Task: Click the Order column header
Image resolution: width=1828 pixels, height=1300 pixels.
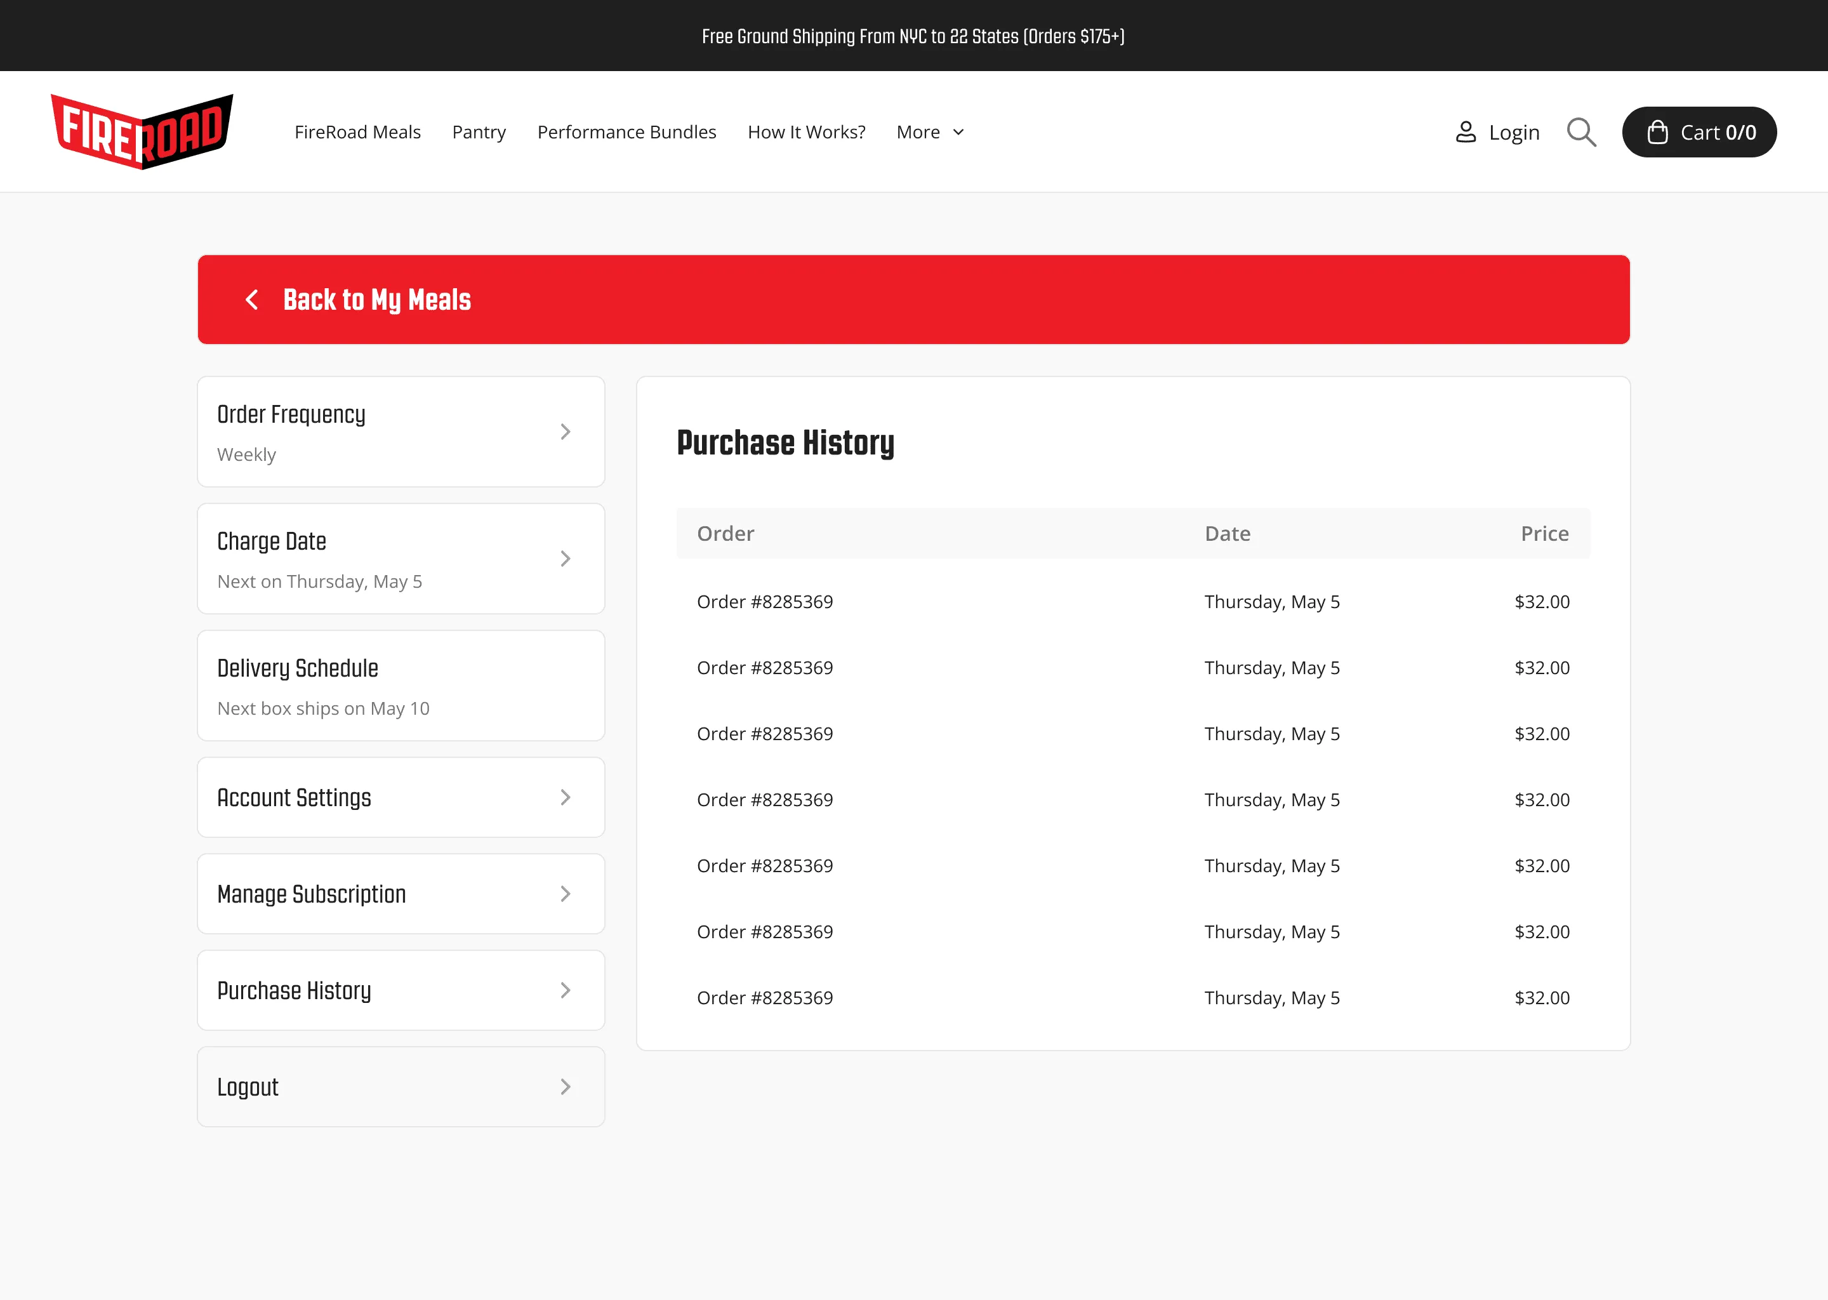Action: coord(725,533)
